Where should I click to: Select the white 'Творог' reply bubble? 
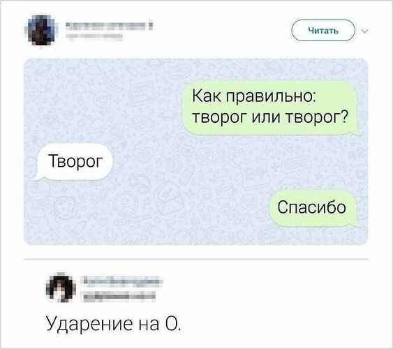click(73, 162)
